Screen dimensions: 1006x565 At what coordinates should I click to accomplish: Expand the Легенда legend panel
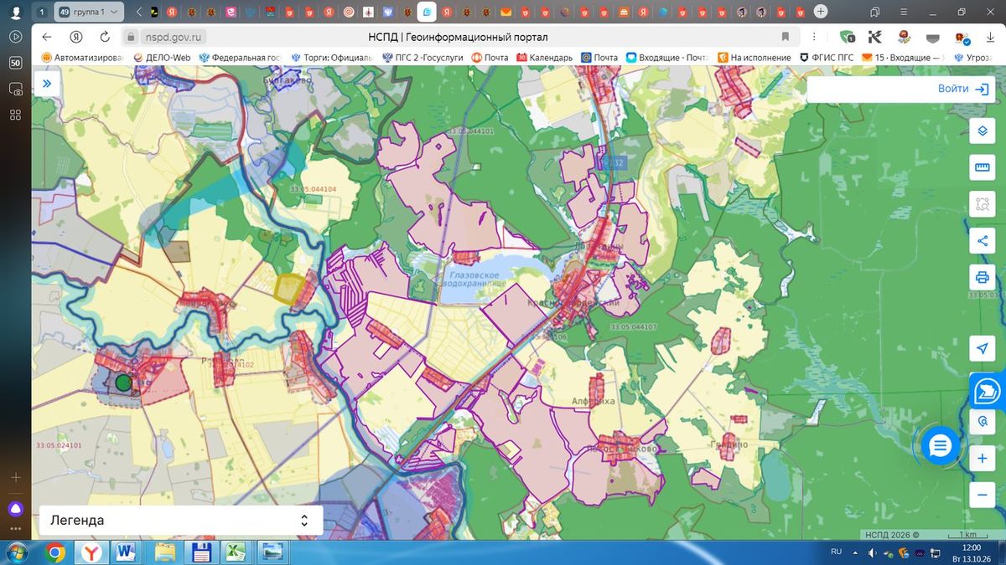pyautogui.click(x=181, y=520)
